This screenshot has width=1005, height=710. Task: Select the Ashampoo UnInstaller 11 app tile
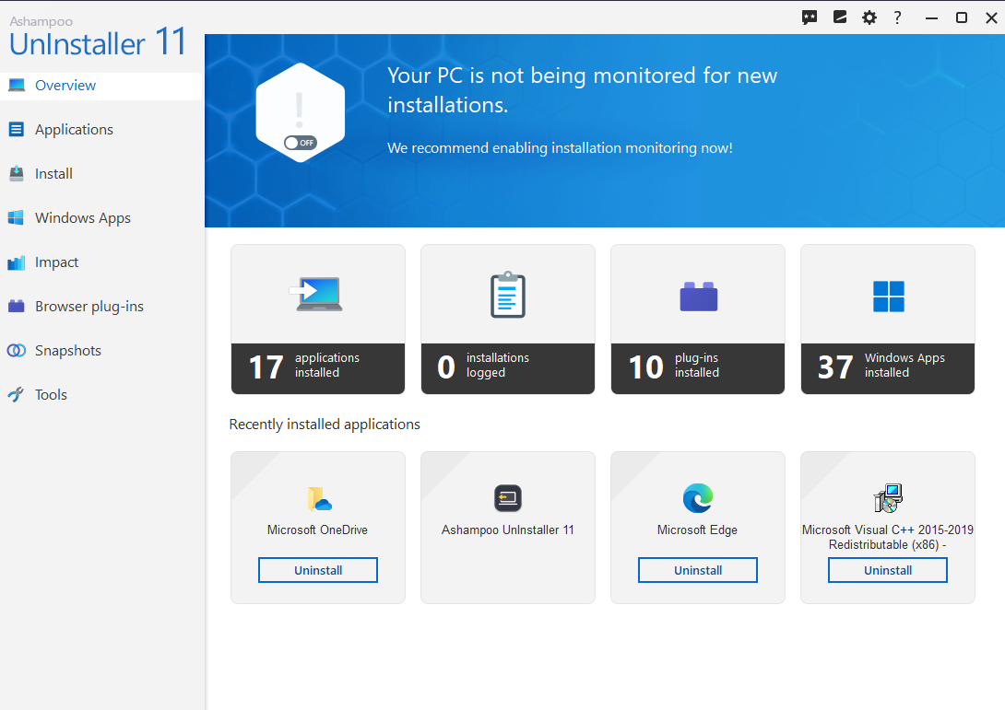pos(507,516)
